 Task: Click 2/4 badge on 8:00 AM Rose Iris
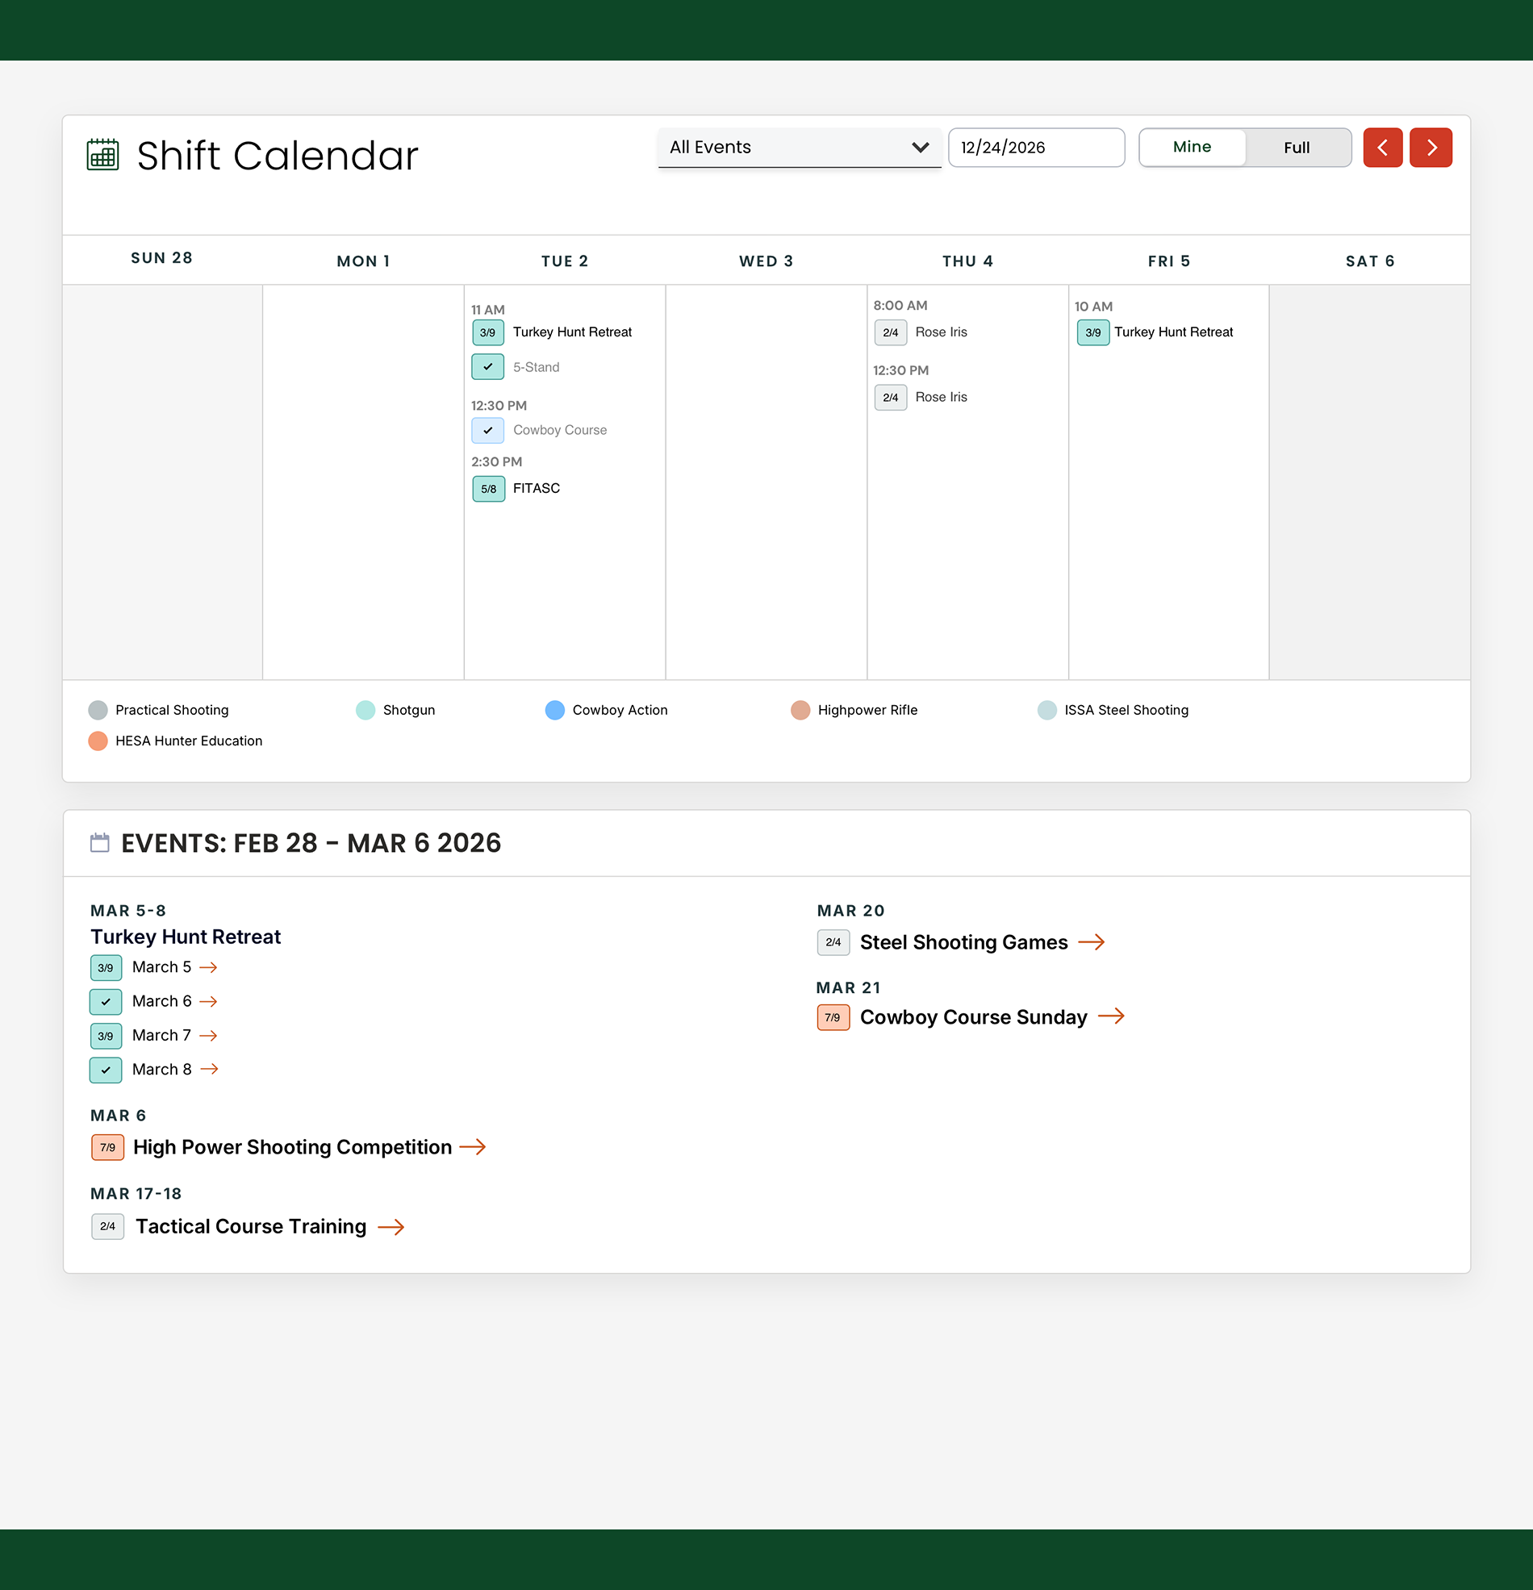pos(890,332)
